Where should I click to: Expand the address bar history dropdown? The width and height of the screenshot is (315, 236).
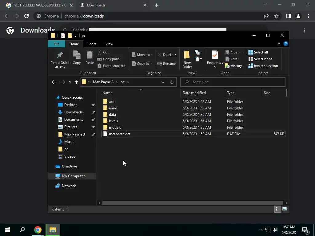[x=163, y=82]
